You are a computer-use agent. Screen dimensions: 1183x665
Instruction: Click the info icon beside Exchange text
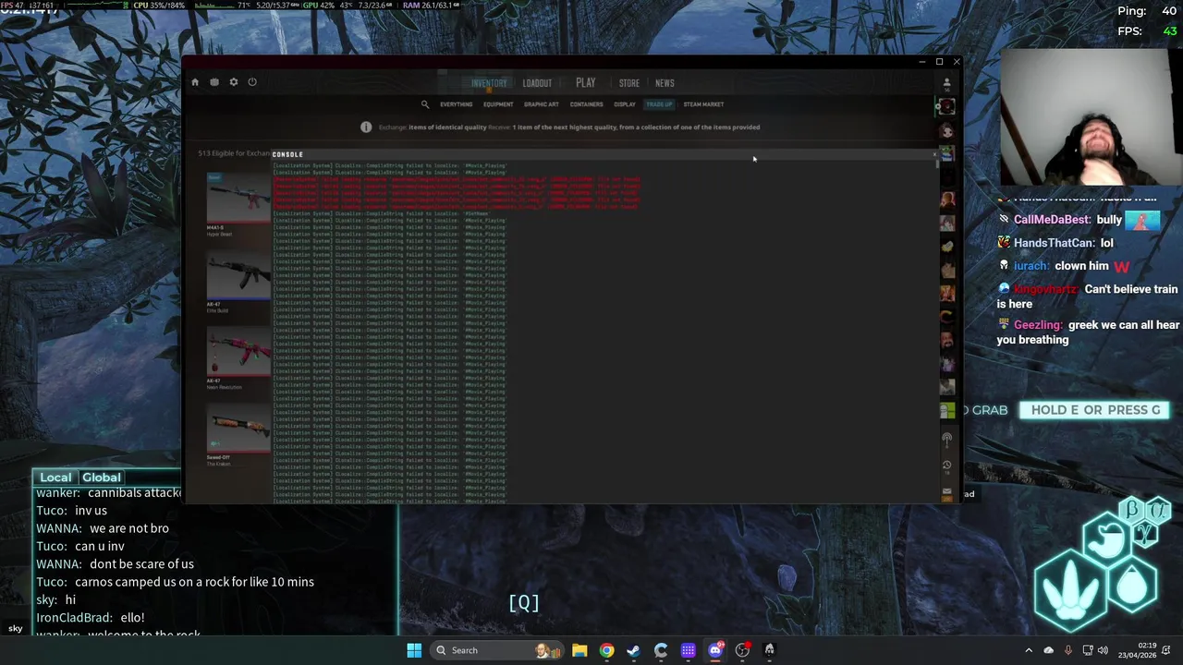coord(366,127)
